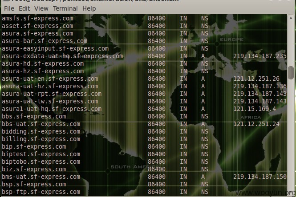Click IP address 219.134.187.150
296x197 pixels.
click(x=260, y=177)
